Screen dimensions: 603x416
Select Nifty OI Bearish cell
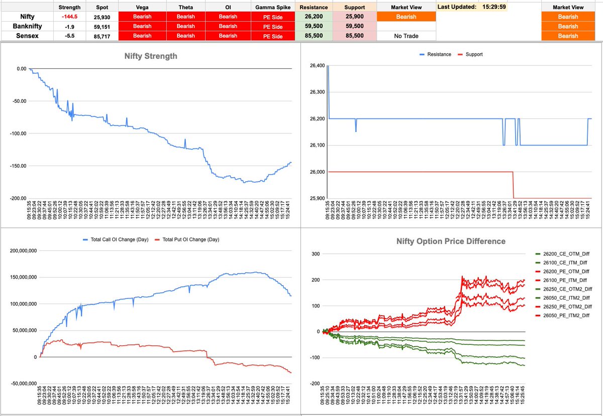point(228,17)
